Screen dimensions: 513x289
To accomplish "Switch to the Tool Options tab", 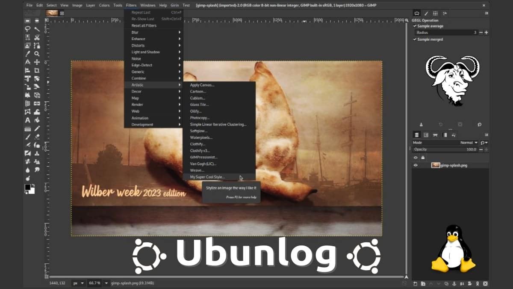I will click(417, 13).
